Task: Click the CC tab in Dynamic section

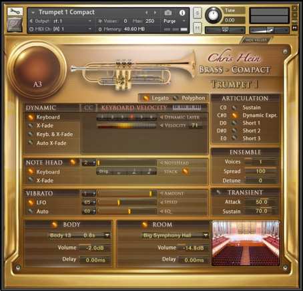Action: [x=88, y=108]
